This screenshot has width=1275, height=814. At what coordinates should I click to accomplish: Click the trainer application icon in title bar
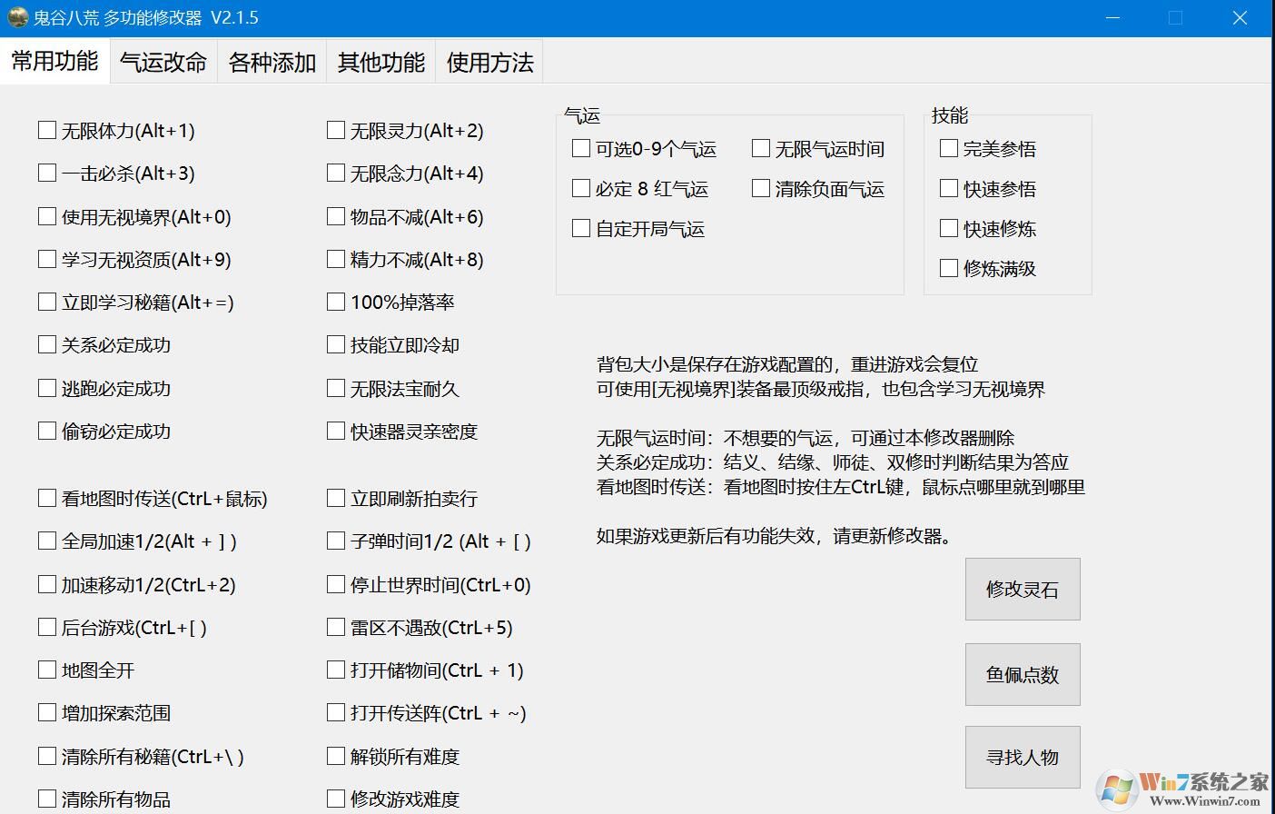click(x=16, y=16)
